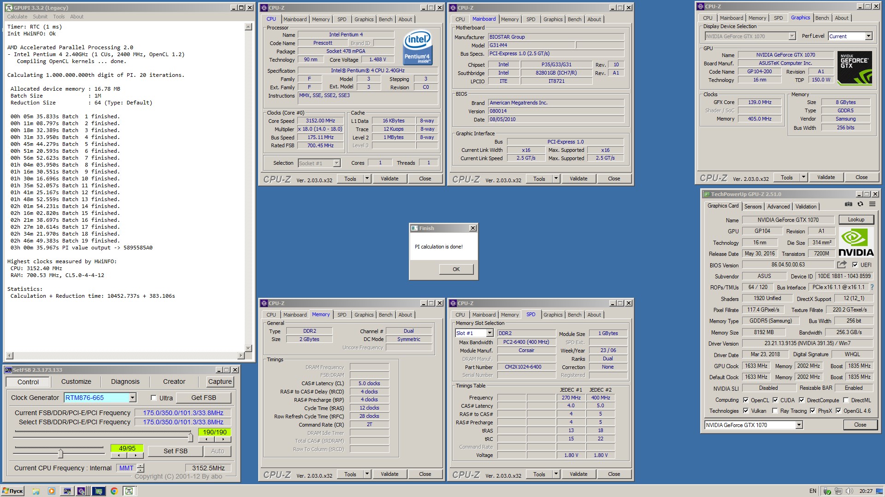This screenshot has width=885, height=497.
Task: Click the GeForce GTX logo in CPU-Z Graphics
Action: (x=855, y=68)
